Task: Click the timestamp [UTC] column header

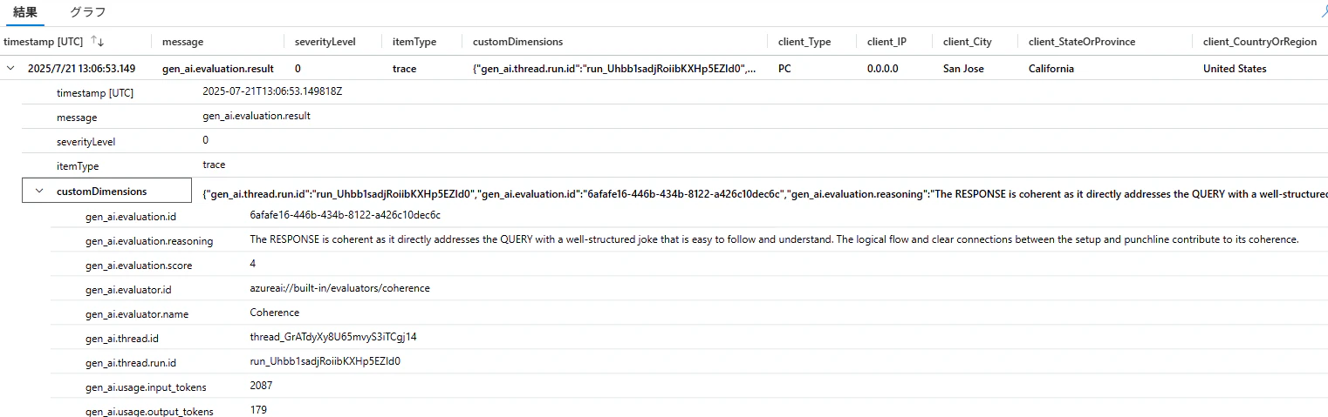Action: tap(44, 42)
